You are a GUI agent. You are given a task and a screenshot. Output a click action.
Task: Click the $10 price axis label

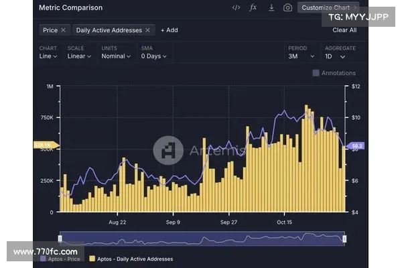356,117
